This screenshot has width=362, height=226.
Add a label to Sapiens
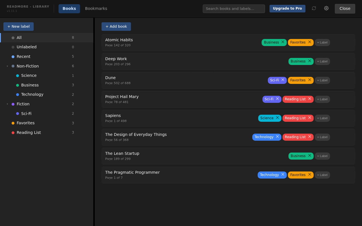[x=322, y=118]
